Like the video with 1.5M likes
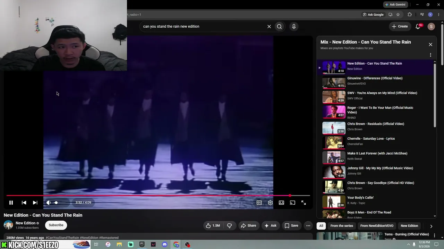This screenshot has width=444, height=249. pos(213,225)
